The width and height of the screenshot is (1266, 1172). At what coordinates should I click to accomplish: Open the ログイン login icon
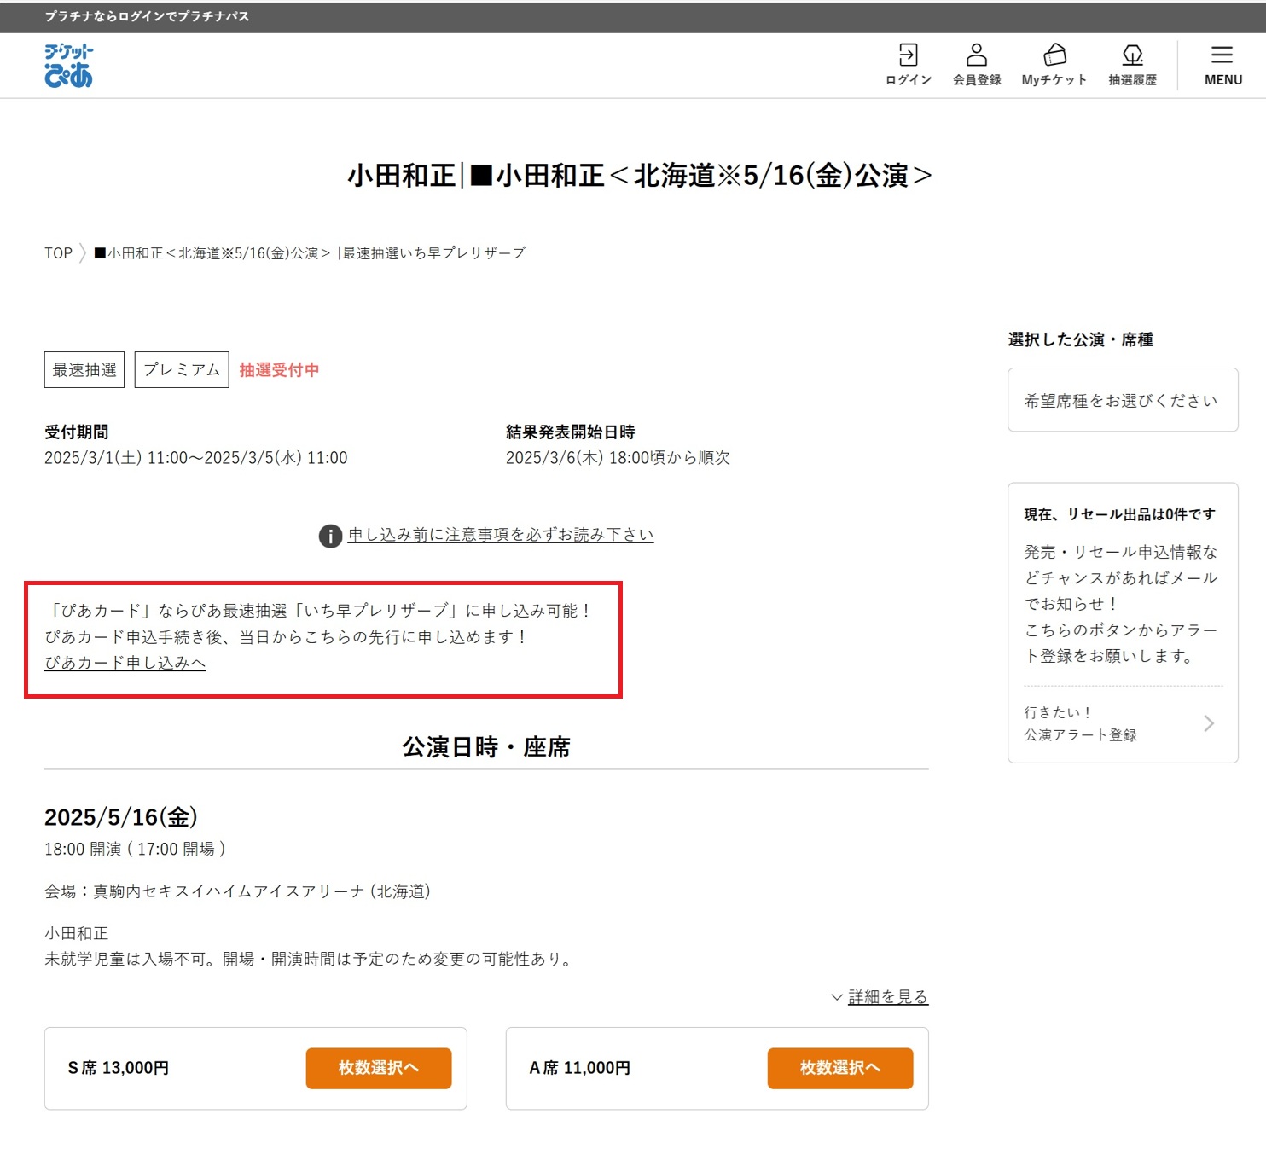pyautogui.click(x=909, y=65)
